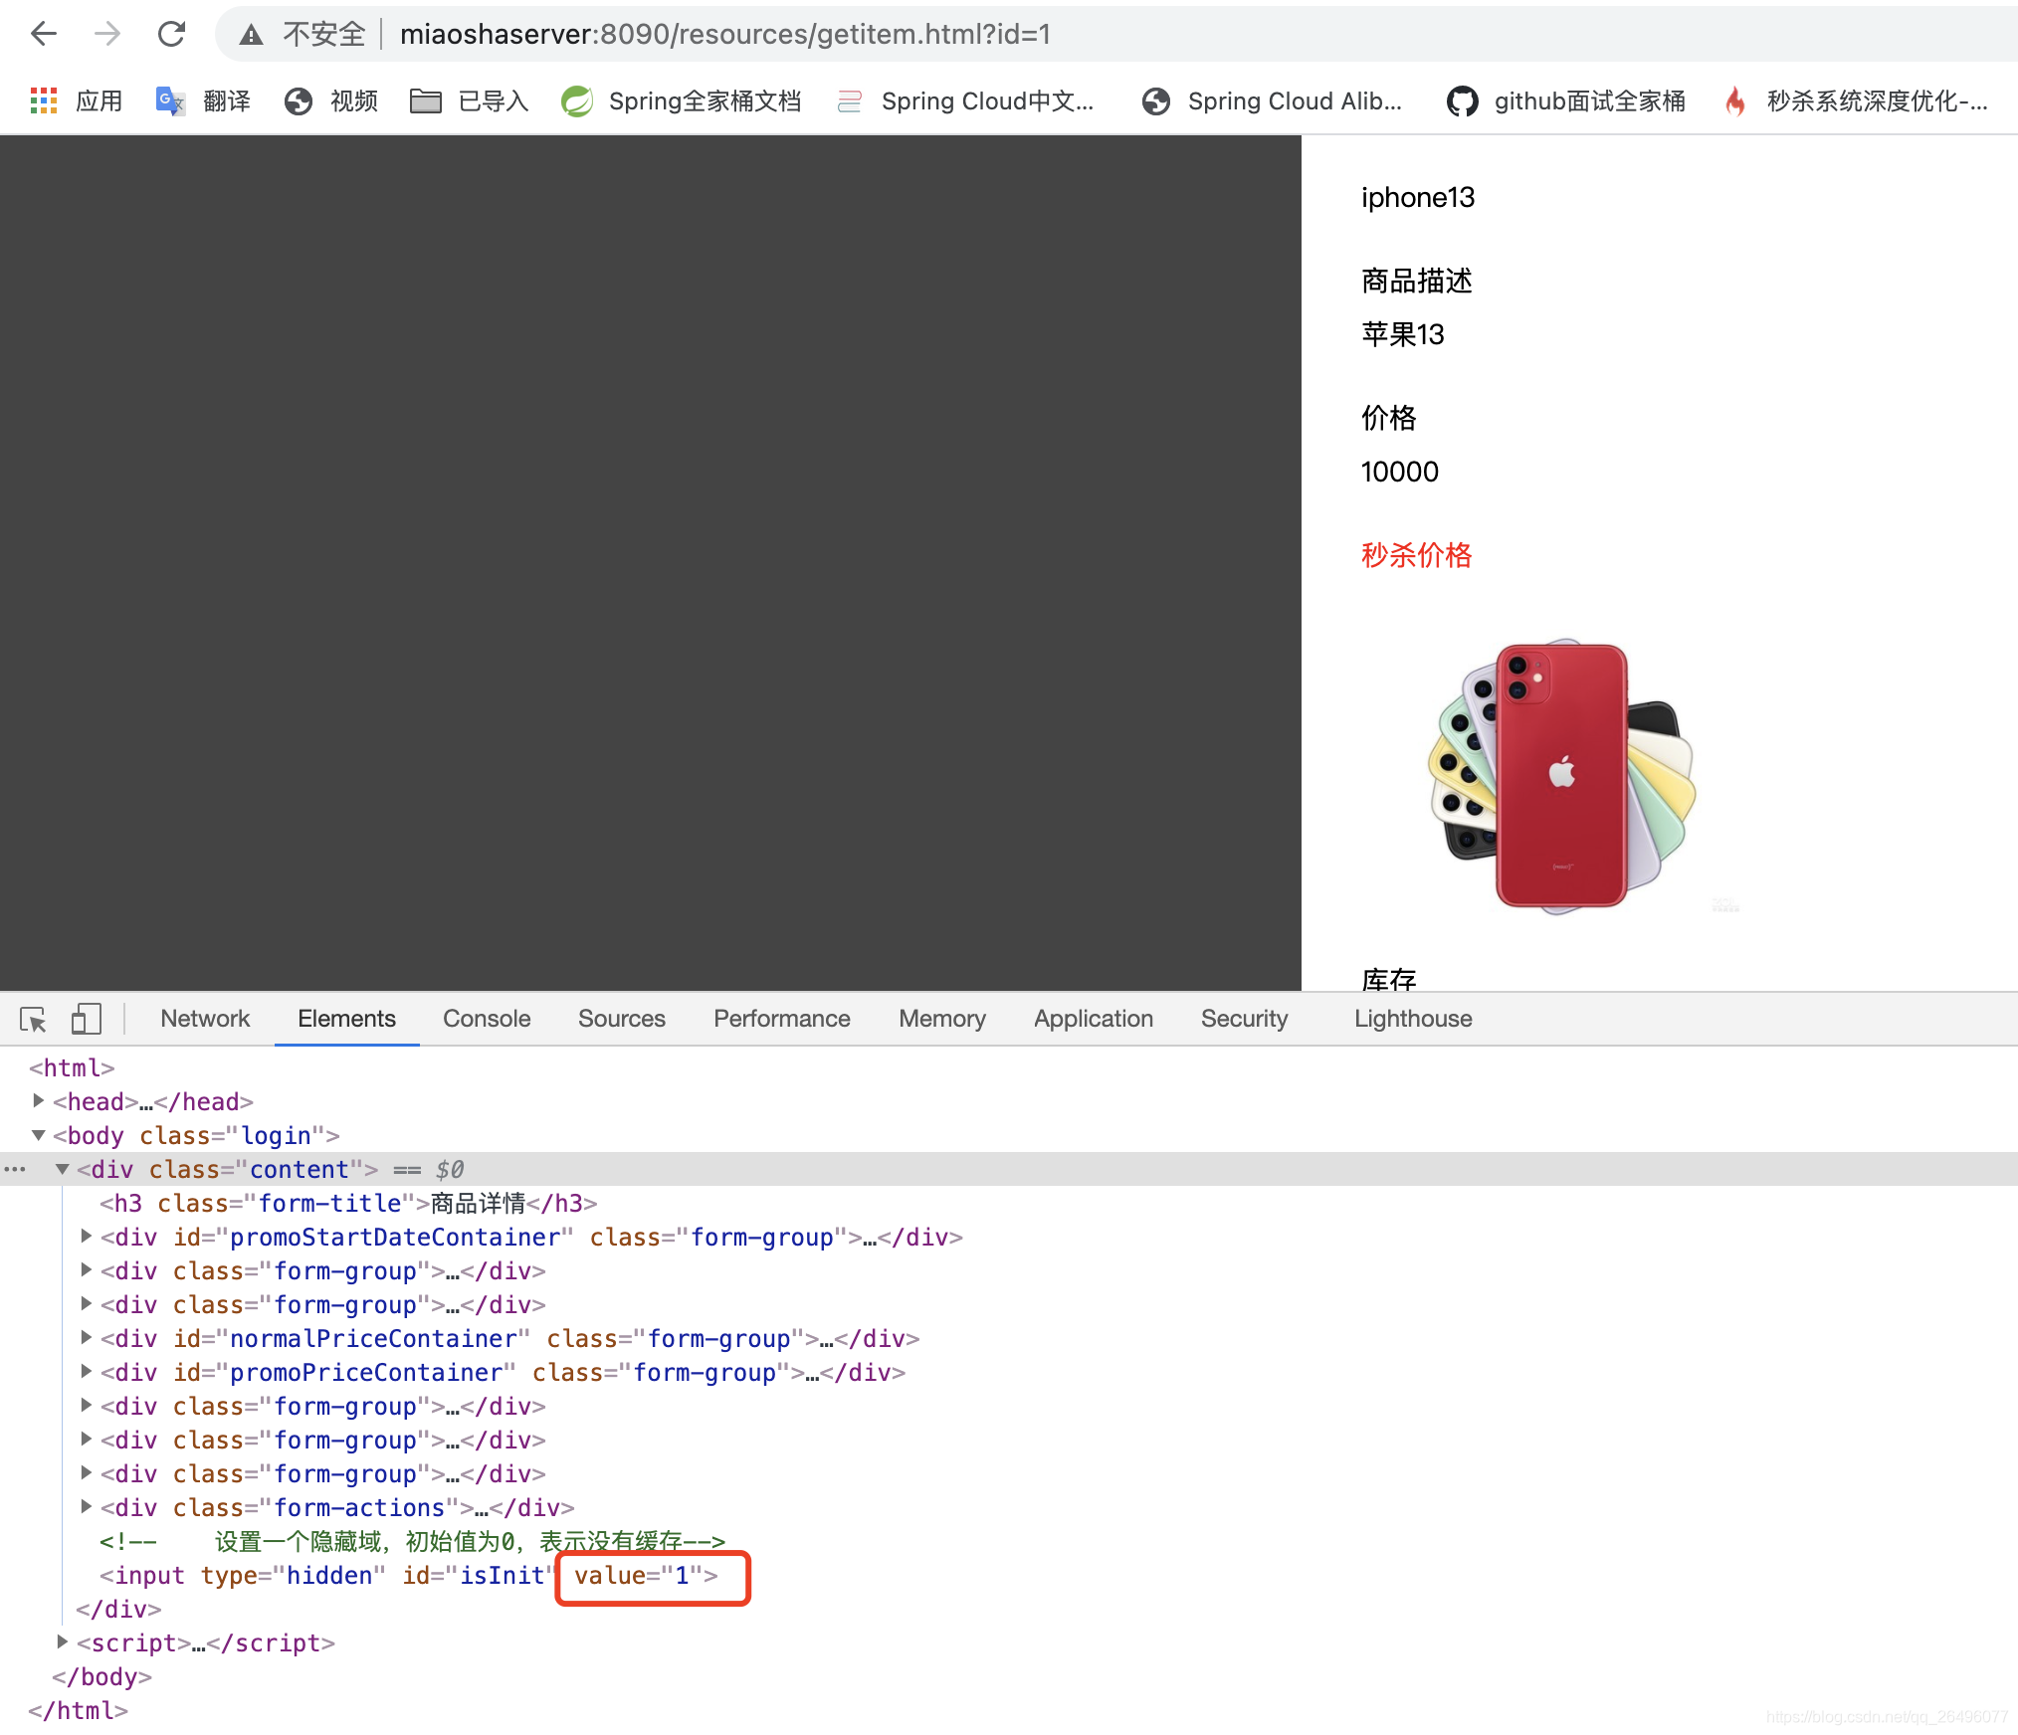Expand the head node

point(38,1101)
